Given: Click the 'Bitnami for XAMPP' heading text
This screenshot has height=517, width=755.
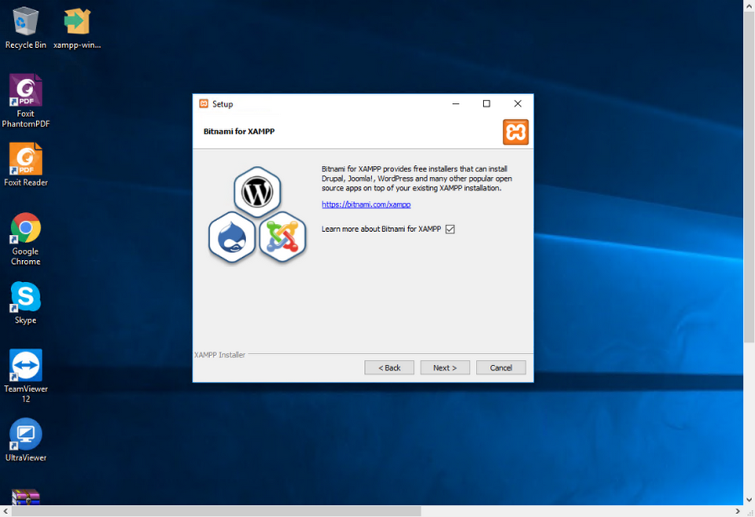Looking at the screenshot, I should coord(239,131).
